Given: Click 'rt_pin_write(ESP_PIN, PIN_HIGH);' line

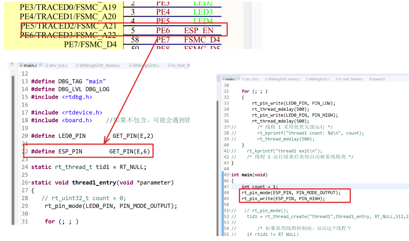Looking at the screenshot, I should click(283, 198).
